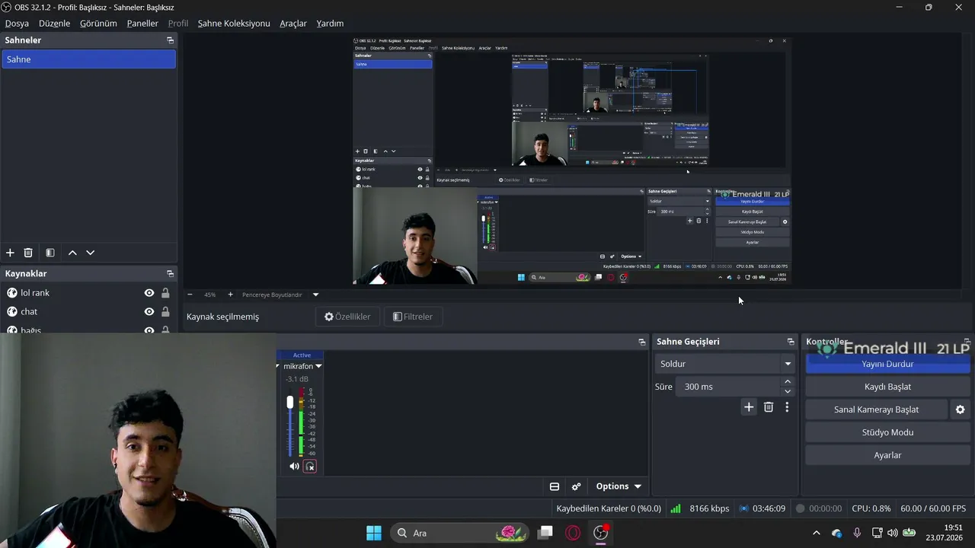
Task: Open scene filters from the Sahneler toolbar
Action: 50,253
